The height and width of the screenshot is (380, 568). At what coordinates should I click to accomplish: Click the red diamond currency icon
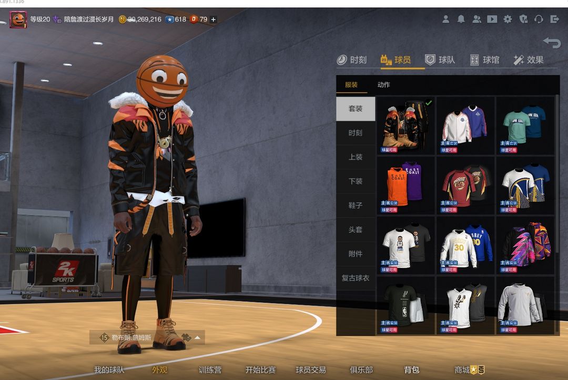[194, 19]
